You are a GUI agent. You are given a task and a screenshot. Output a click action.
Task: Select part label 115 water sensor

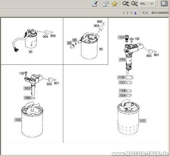tap(122, 59)
